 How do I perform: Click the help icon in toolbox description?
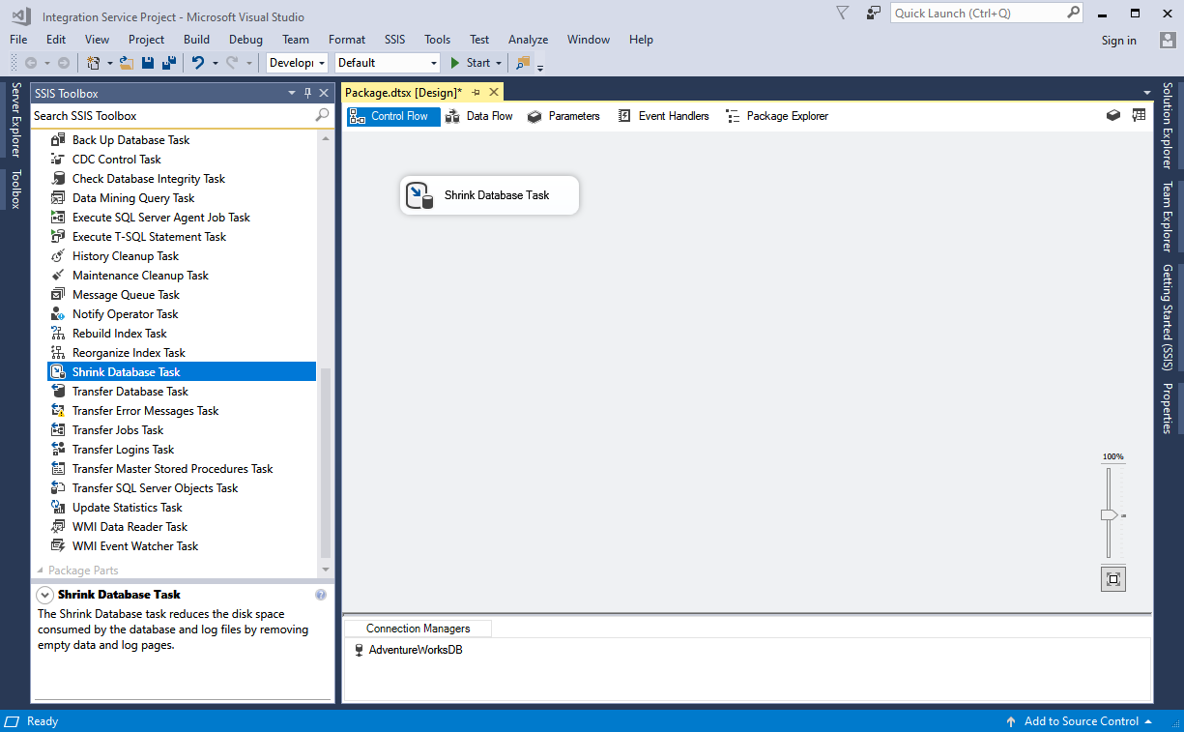coord(321,595)
